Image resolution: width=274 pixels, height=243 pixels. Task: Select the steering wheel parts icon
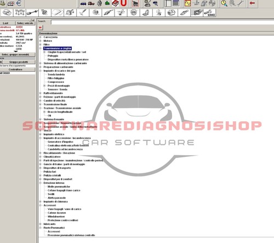pyautogui.click(x=134, y=13)
